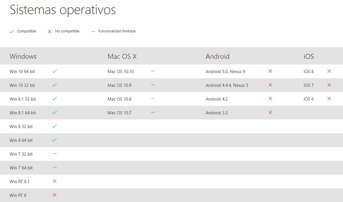Select the 'Android 4.2' cell text

(217, 99)
